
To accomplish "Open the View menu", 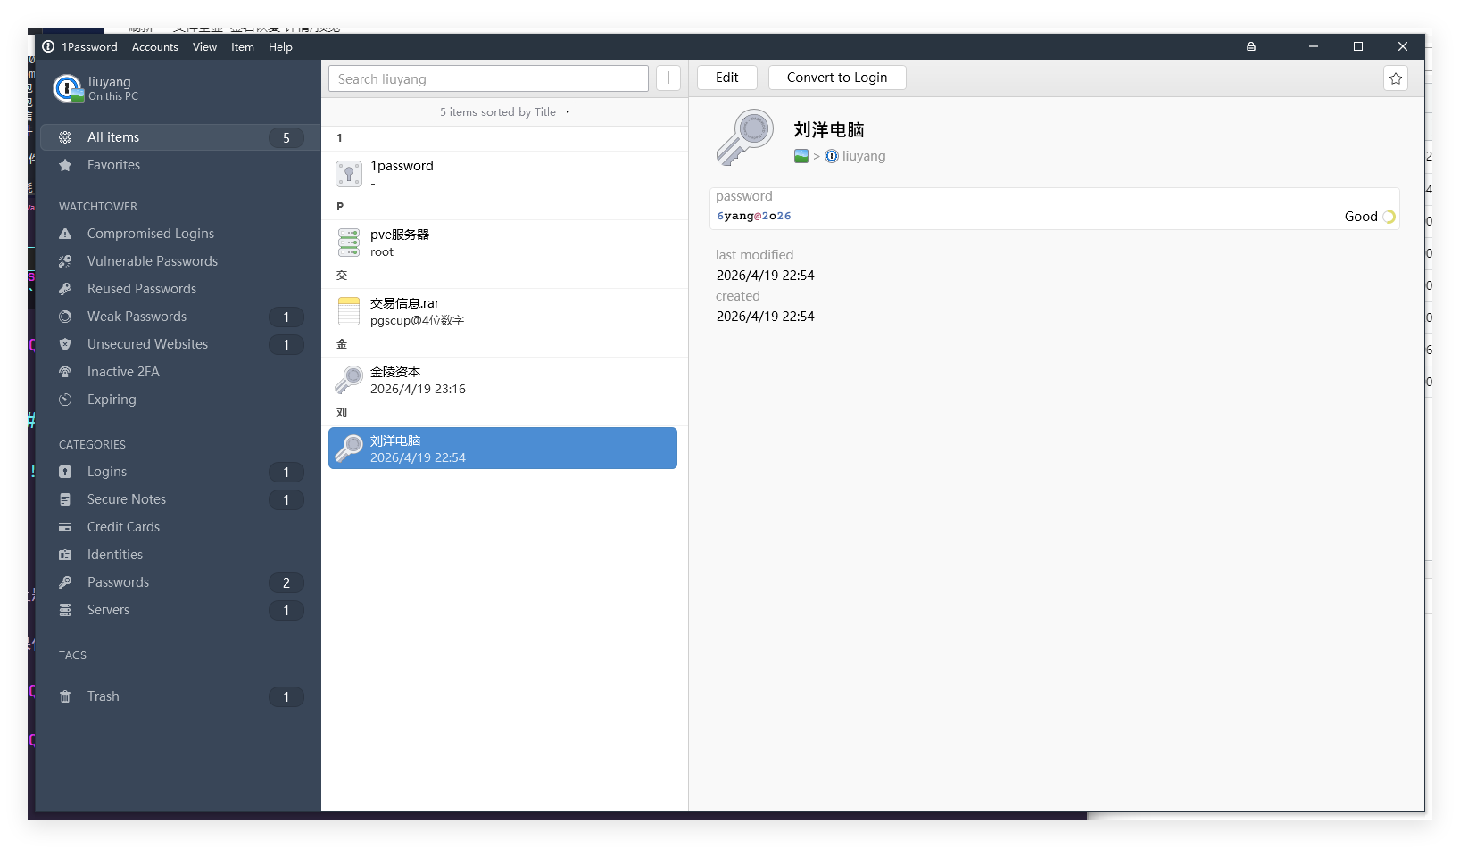I will [204, 47].
